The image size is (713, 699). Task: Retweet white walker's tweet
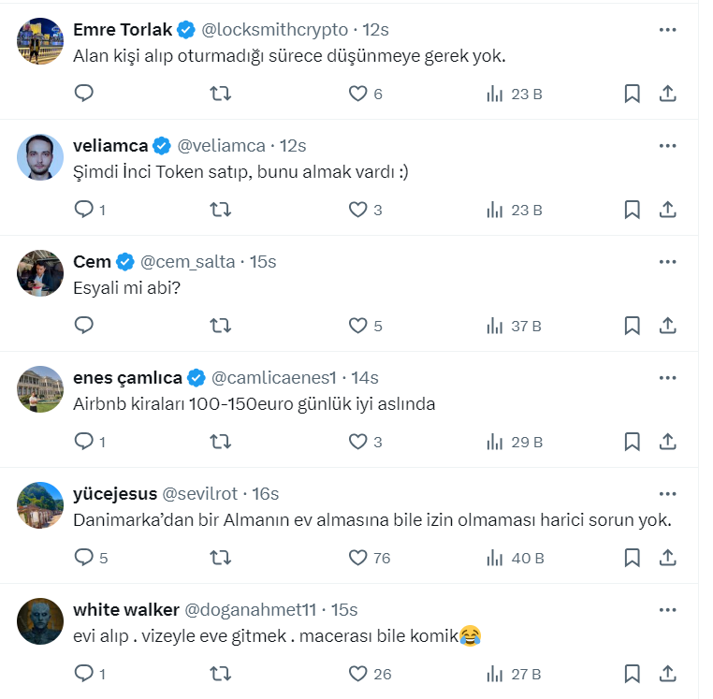(x=221, y=674)
